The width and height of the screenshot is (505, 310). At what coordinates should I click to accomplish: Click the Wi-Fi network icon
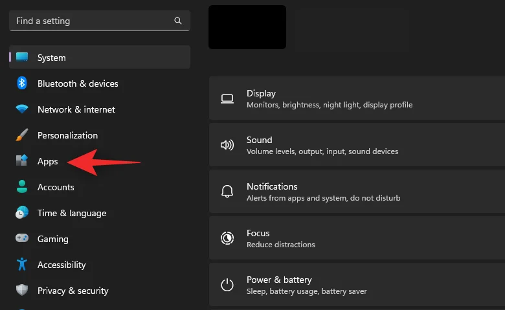22,109
